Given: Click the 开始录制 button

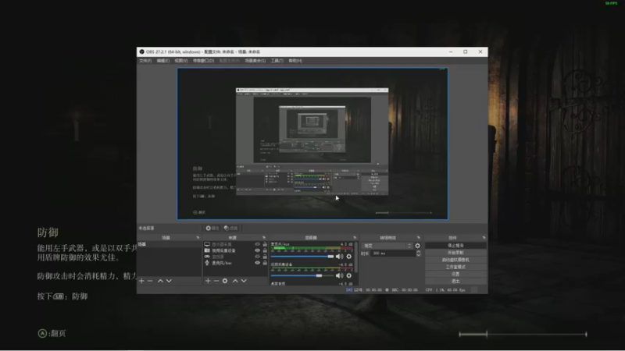Looking at the screenshot, I should (455, 253).
